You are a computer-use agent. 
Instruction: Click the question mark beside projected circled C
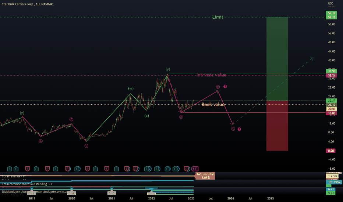pos(239,129)
